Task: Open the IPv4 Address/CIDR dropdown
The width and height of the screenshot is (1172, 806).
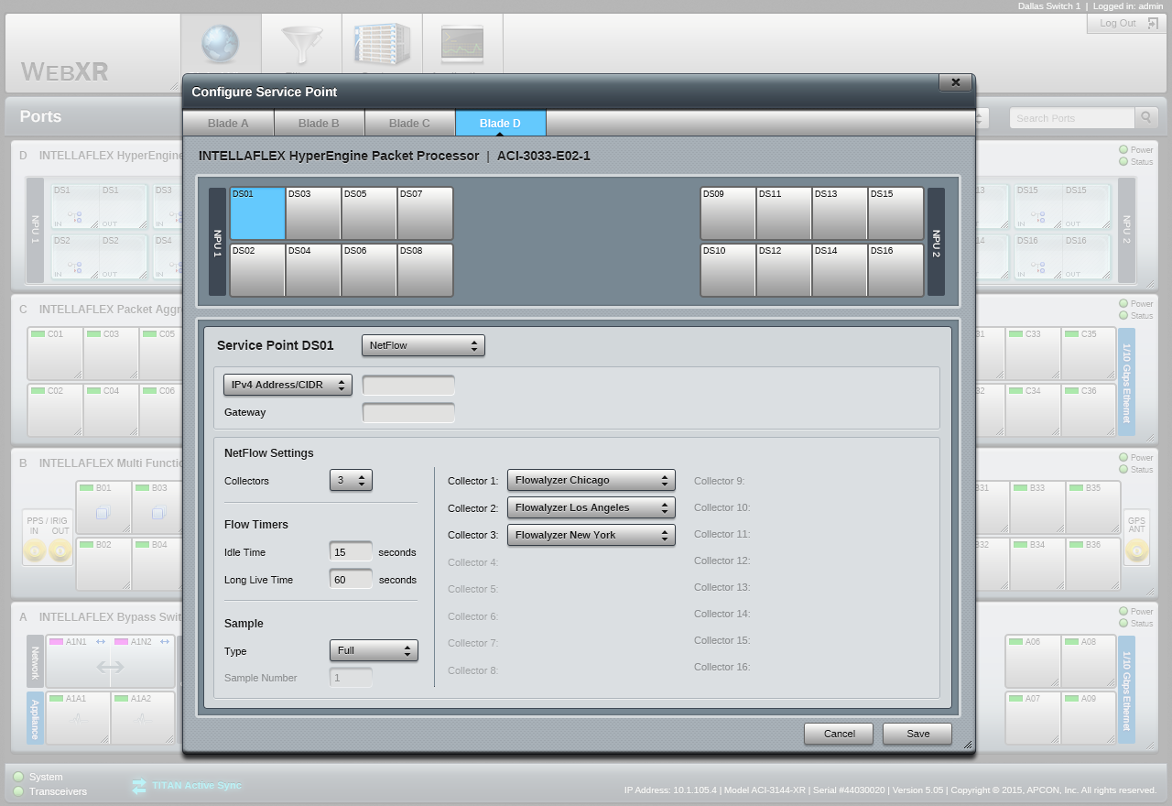Action: [x=288, y=385]
